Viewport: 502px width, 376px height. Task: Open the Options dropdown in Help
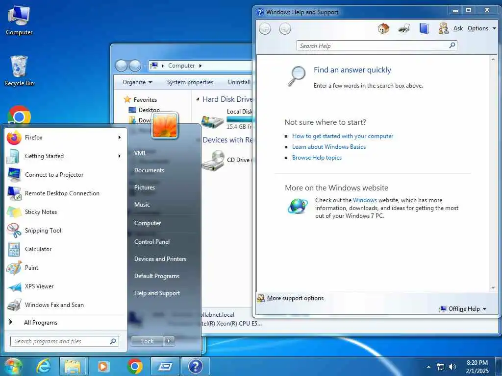click(481, 28)
